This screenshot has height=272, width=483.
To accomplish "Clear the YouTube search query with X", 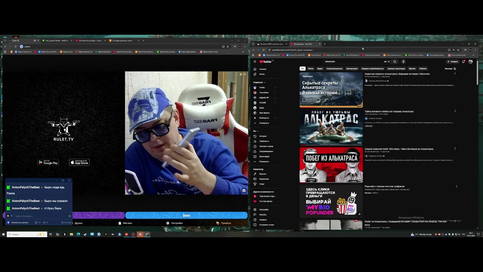I will point(389,62).
